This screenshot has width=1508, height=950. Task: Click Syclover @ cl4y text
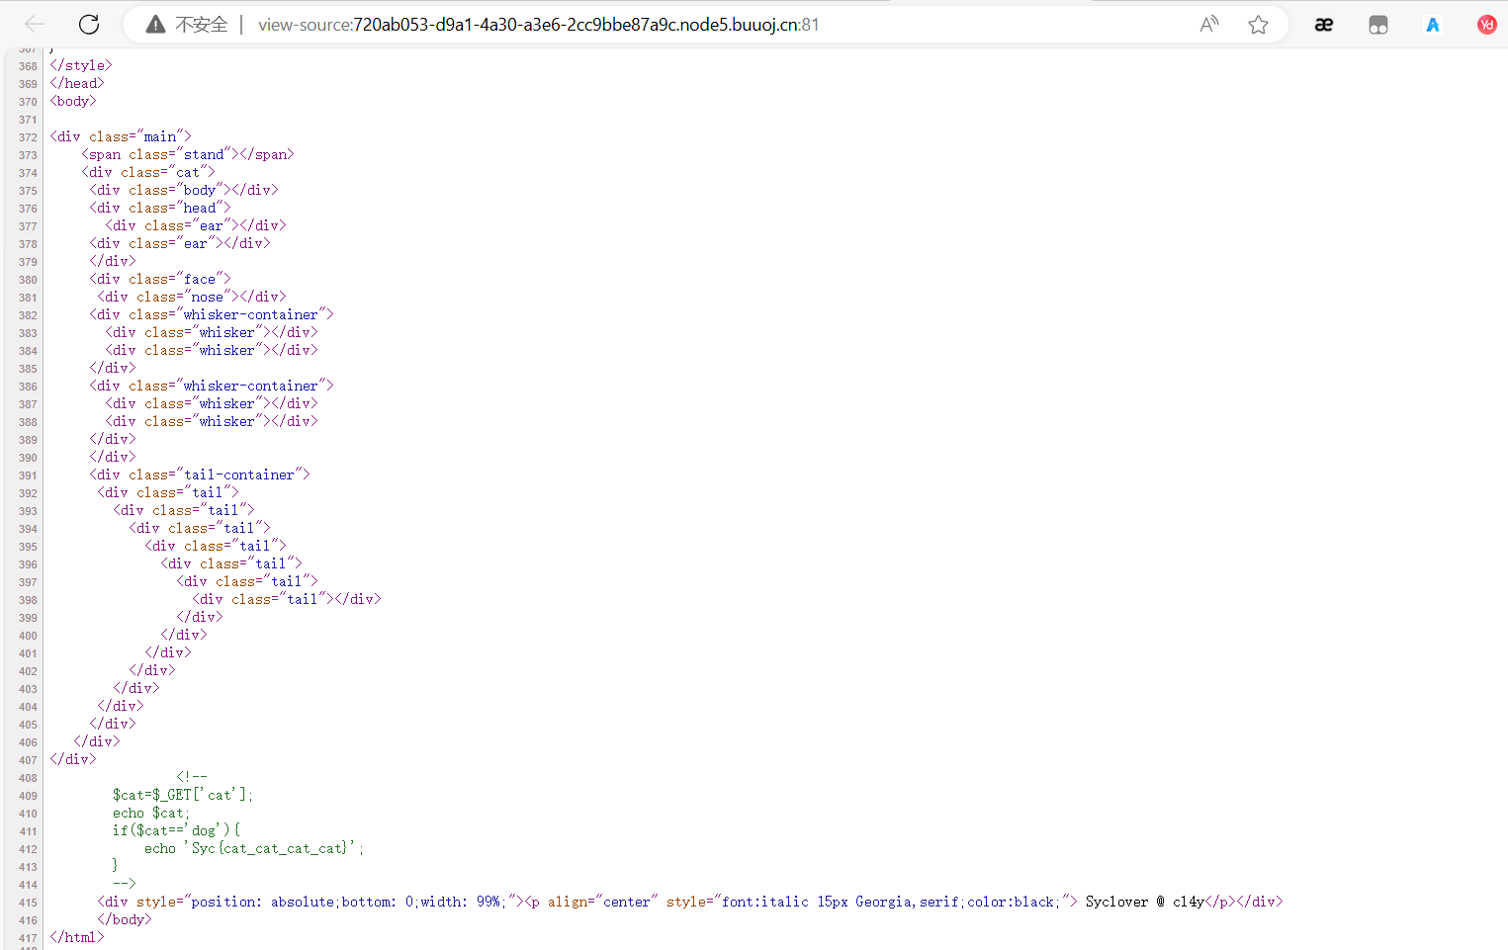[x=1145, y=903]
